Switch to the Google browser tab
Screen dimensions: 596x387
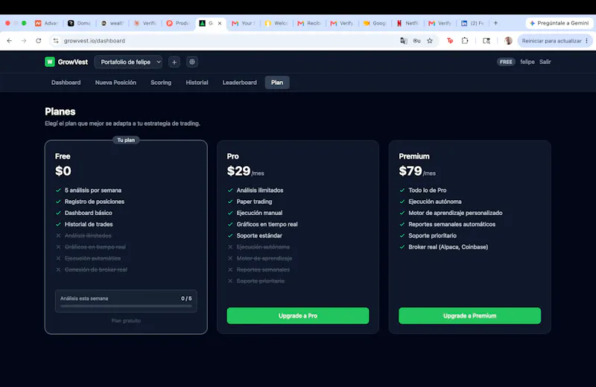point(375,23)
